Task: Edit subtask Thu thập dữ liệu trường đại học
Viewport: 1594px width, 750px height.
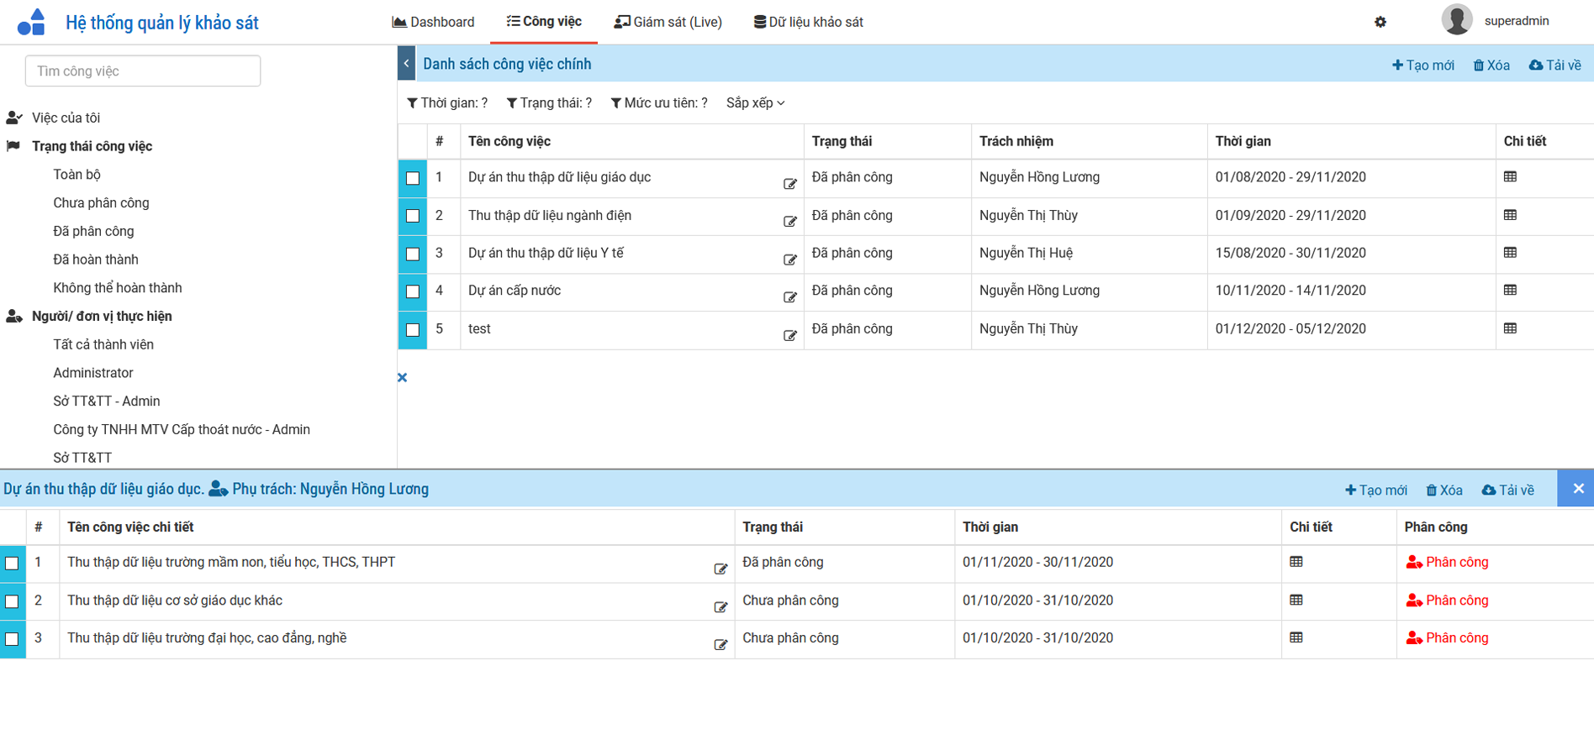Action: tap(720, 645)
